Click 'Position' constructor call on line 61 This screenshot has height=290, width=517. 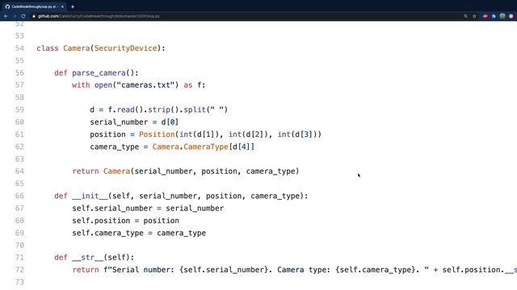click(157, 135)
